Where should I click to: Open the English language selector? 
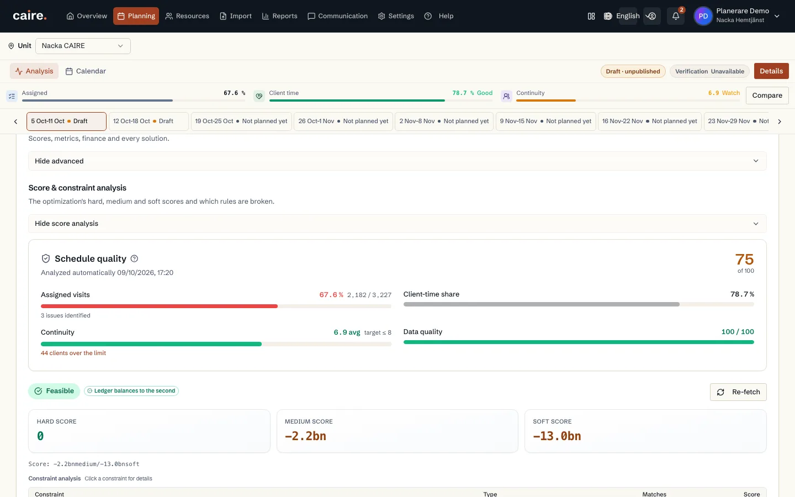[628, 16]
